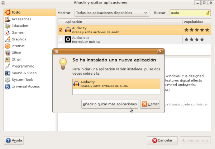Click Añadir o quitar más aplicaciones
Image resolution: width=215 pixels, height=149 pixels.
coord(110,104)
